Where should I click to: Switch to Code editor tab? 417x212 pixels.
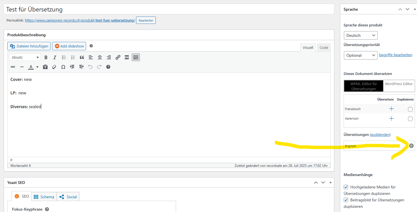point(324,47)
